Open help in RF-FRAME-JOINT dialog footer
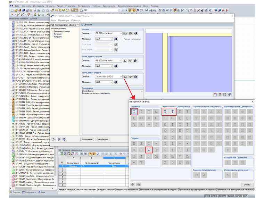The width and height of the screenshot is (264, 198). coord(53,139)
